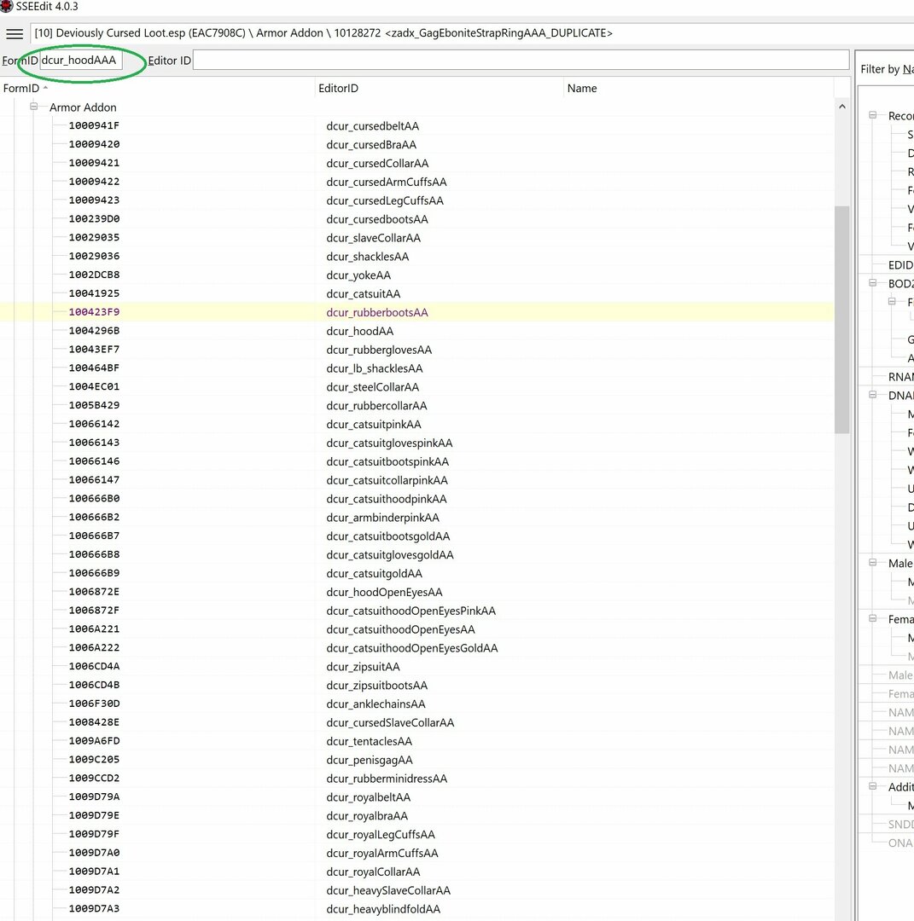Select dcur_royalCollarAA record
Screen dimensions: 914x921
click(x=417, y=872)
